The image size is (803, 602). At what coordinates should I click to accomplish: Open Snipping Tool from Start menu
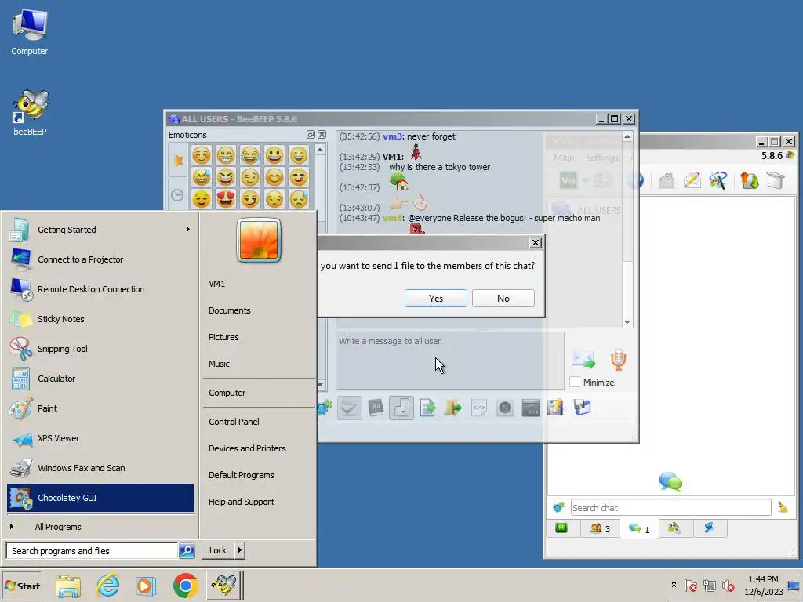100,349
